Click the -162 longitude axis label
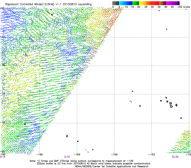 [39, 155]
